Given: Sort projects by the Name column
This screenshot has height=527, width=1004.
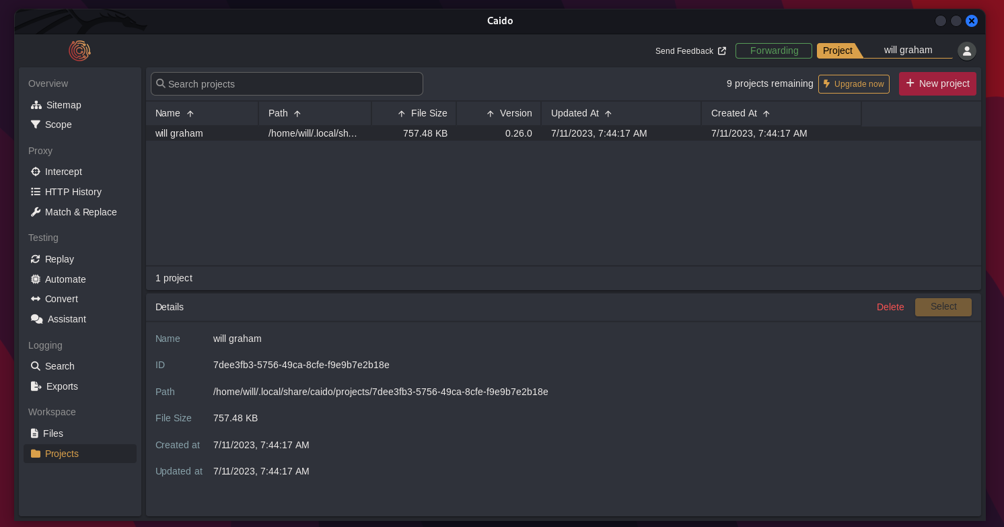Looking at the screenshot, I should pos(202,113).
